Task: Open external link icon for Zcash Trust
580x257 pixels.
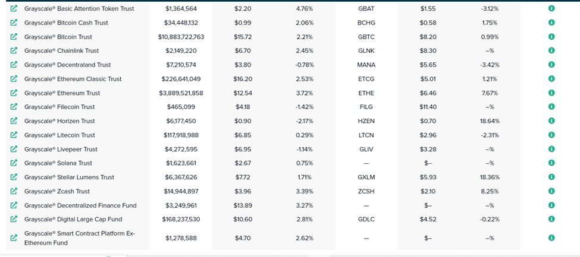Action: (14, 191)
